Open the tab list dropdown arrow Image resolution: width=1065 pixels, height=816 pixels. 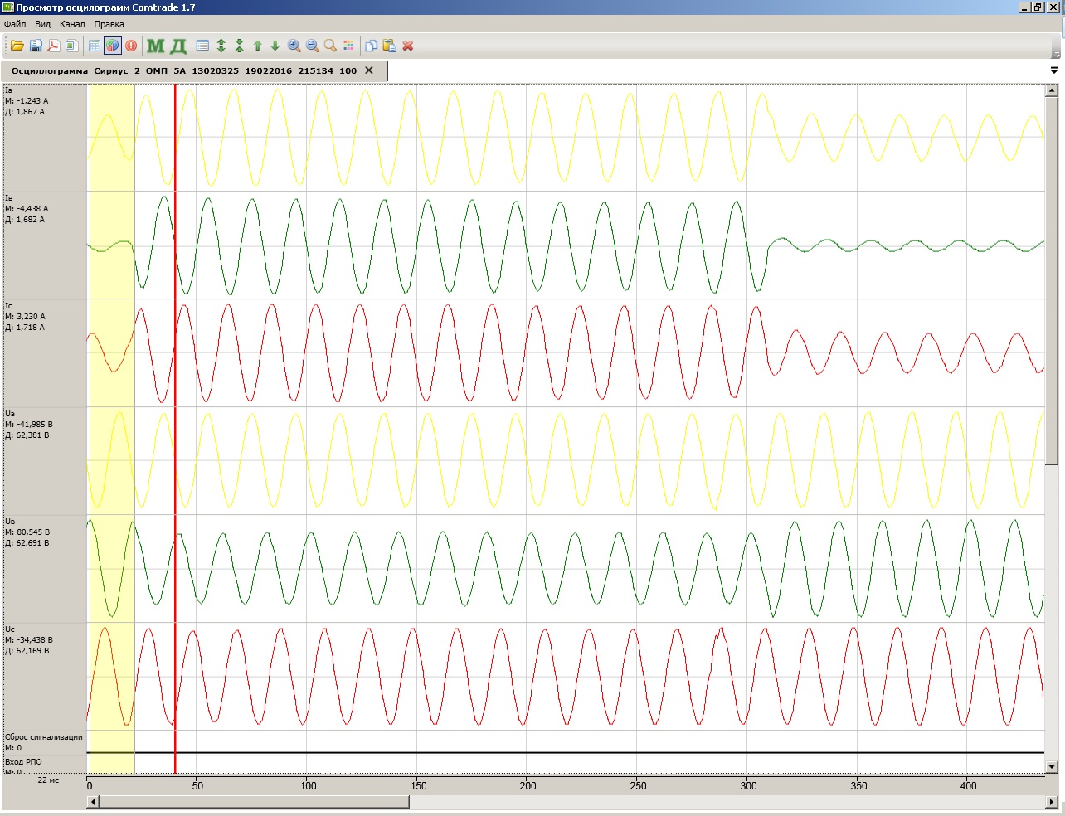pos(1054,70)
